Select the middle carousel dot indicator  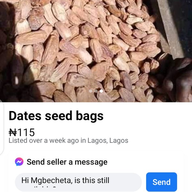[96, 91]
